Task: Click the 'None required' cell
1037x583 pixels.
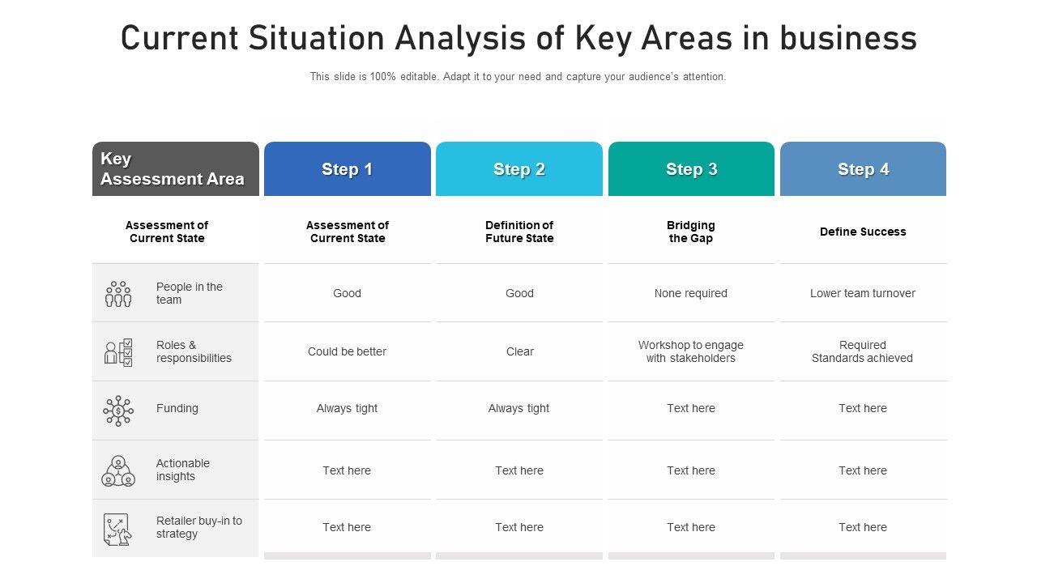Action: point(691,293)
